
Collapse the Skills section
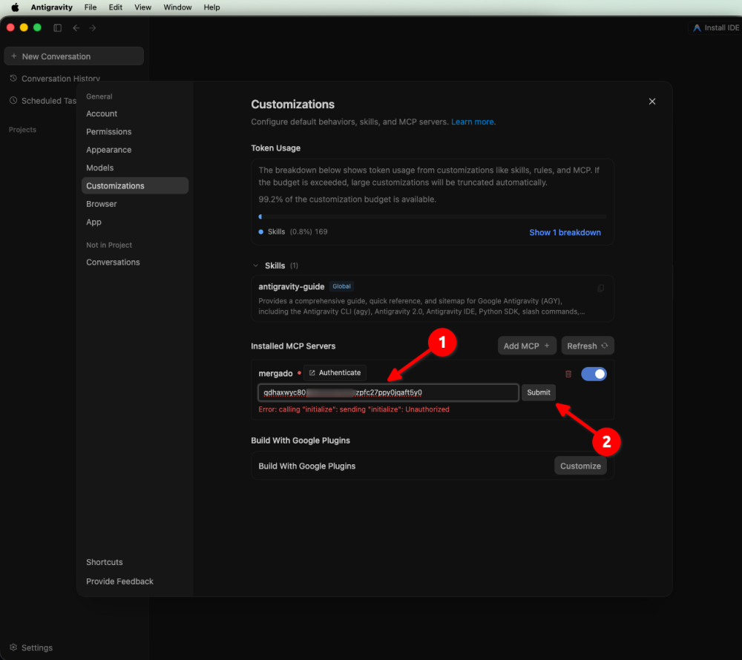255,265
